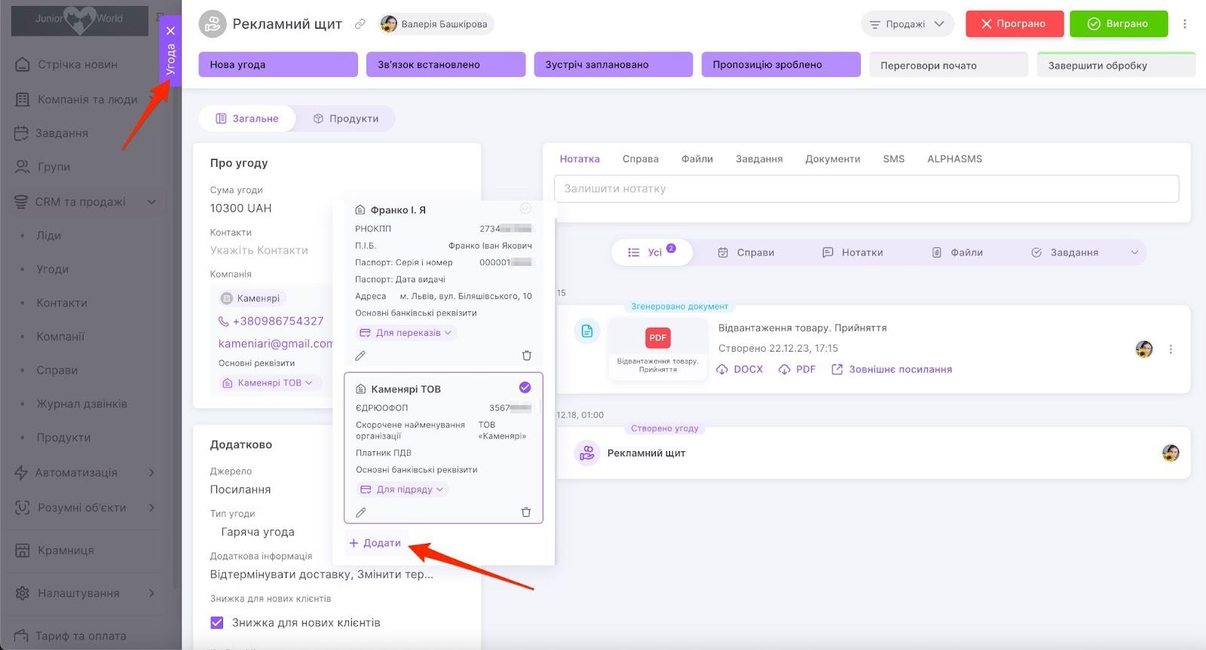This screenshot has height=650, width=1206.
Task: Open the Для переказів bank details dropdown
Action: [x=406, y=333]
